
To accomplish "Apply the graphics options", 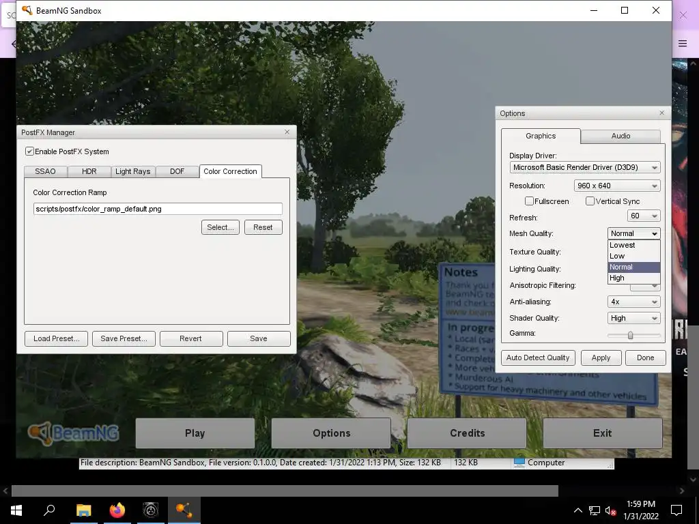I will (601, 358).
